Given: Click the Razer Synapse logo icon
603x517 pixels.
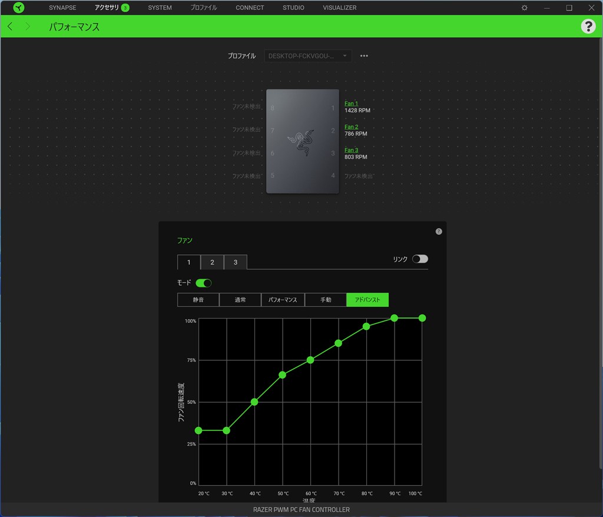Looking at the screenshot, I should pos(19,8).
